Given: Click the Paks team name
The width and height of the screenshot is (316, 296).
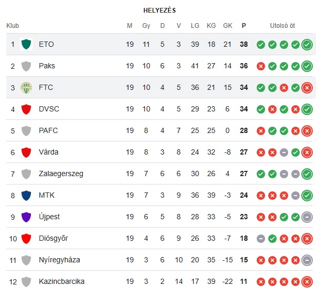Looking at the screenshot, I should tap(47, 66).
